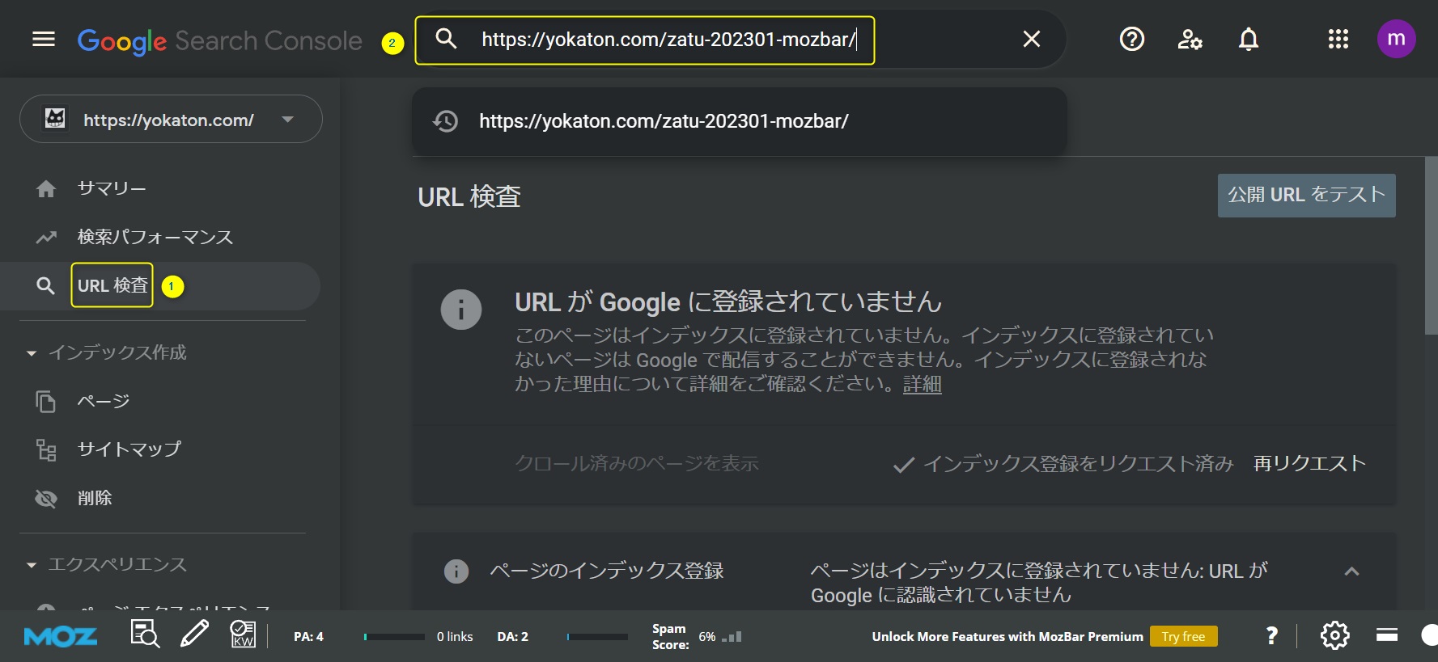Click the Try free MozBar Premium button

click(1183, 637)
